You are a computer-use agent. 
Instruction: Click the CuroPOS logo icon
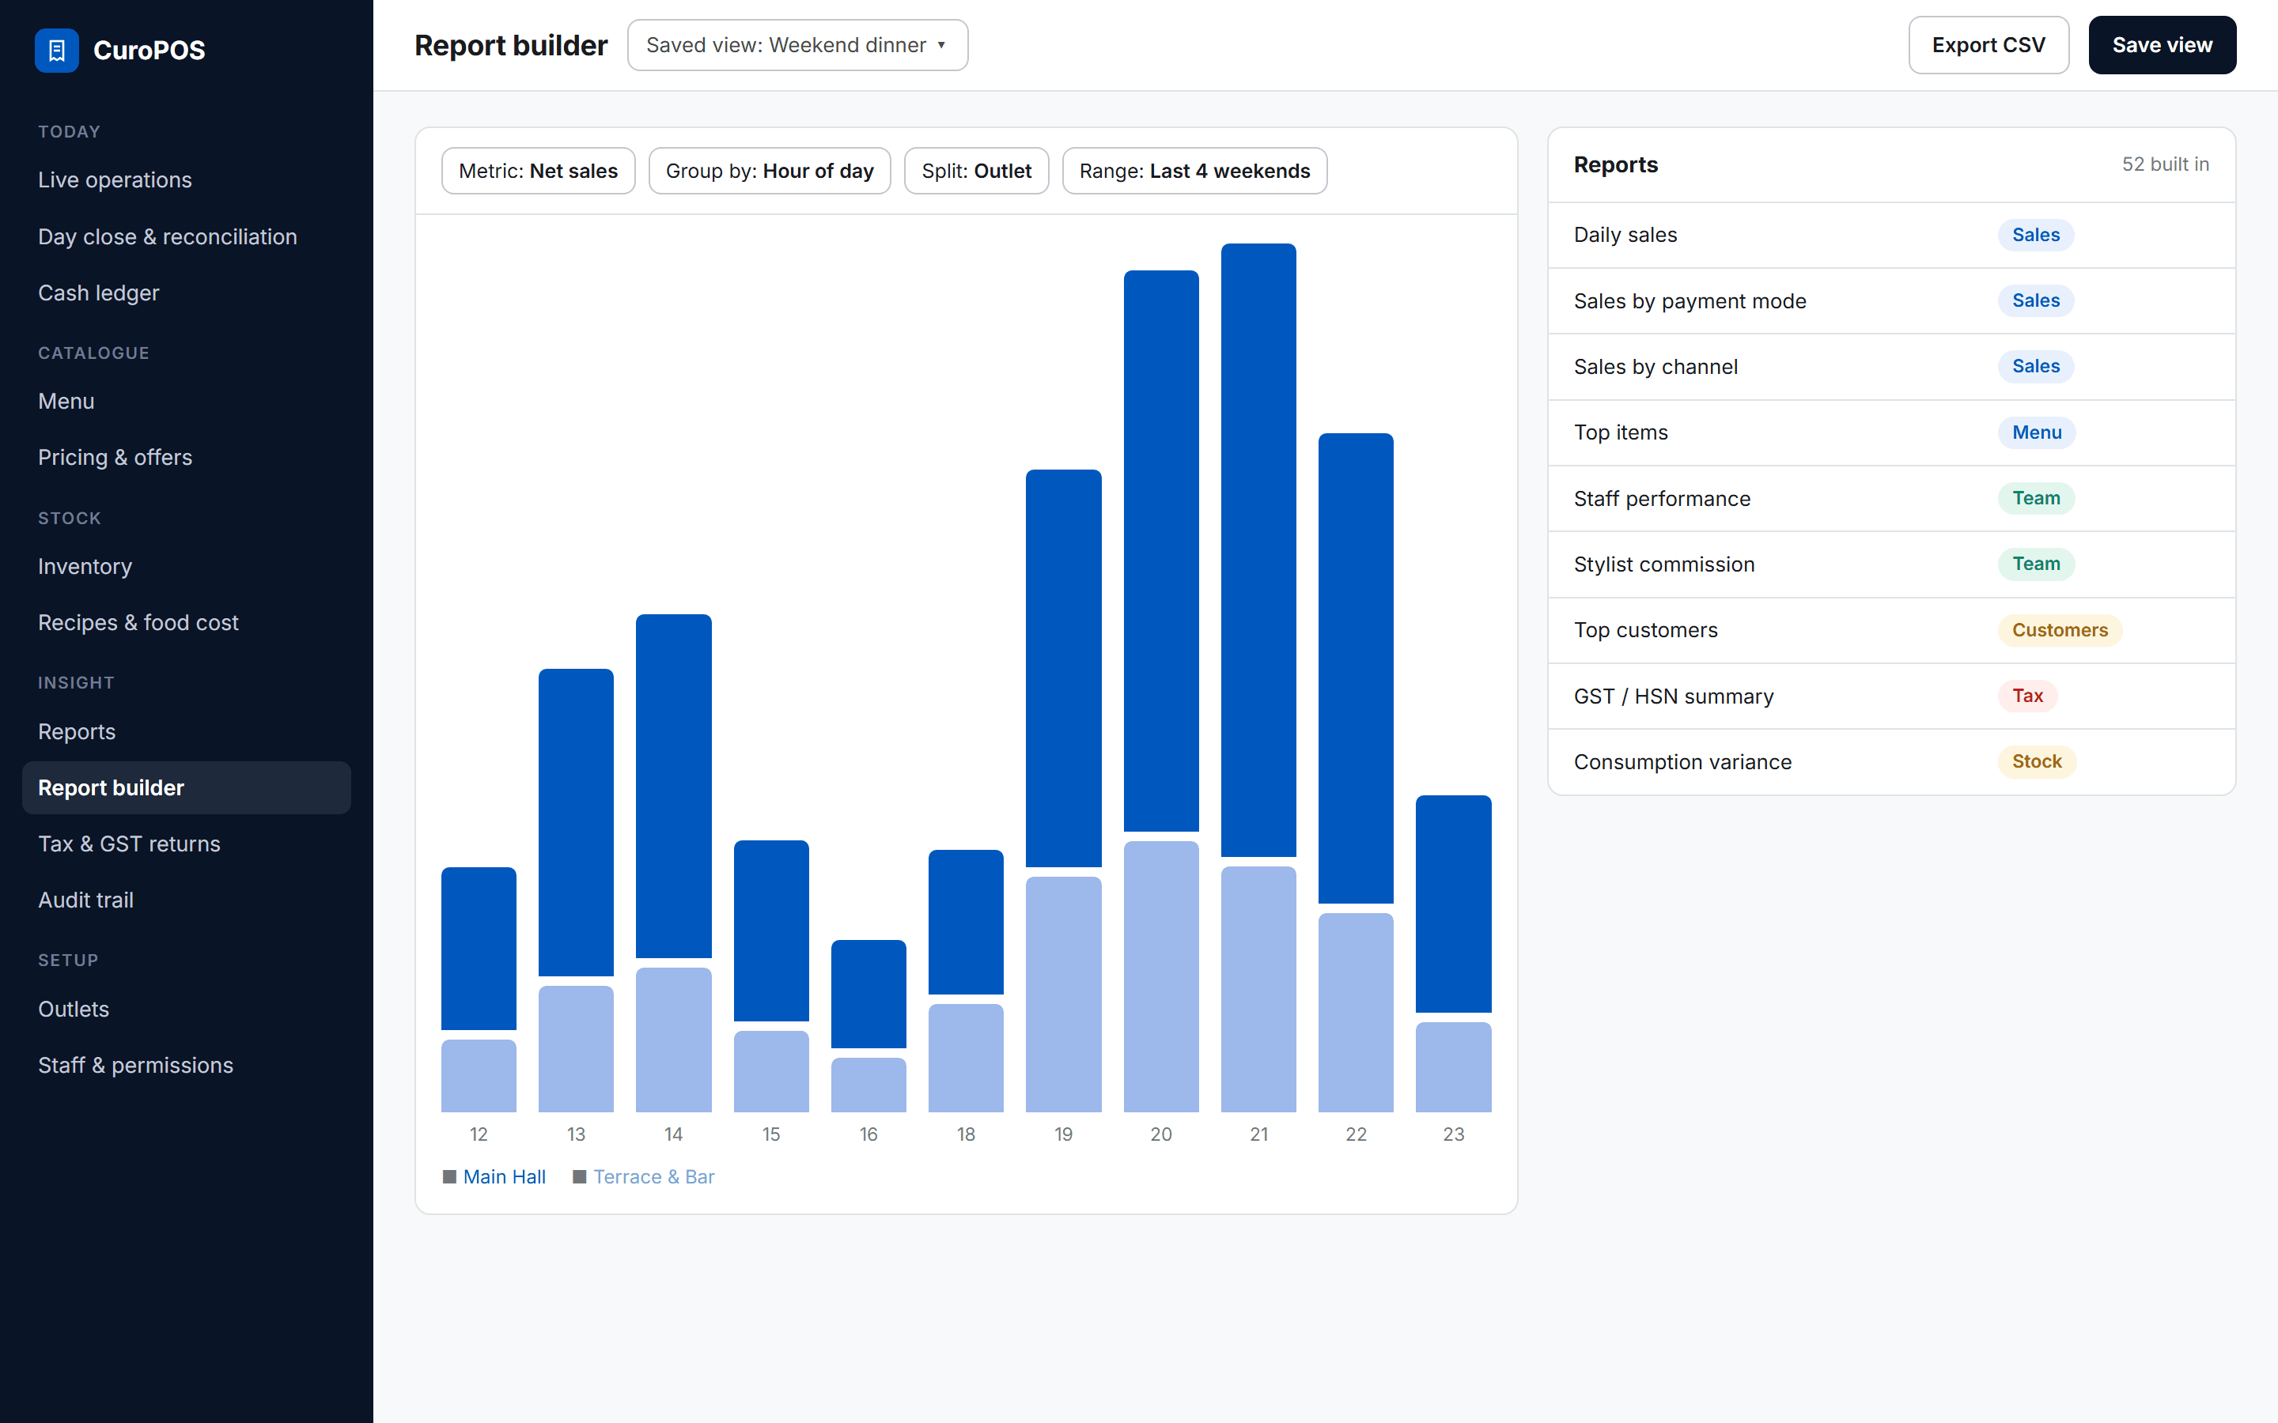tap(56, 50)
